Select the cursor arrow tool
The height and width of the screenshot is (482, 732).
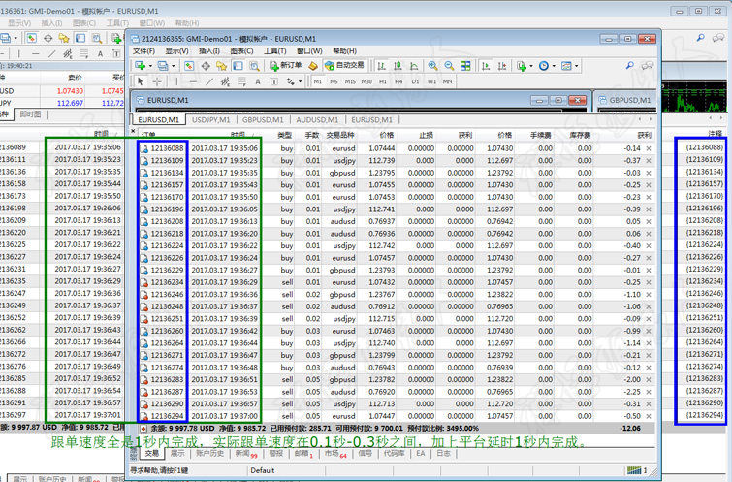coord(141,81)
